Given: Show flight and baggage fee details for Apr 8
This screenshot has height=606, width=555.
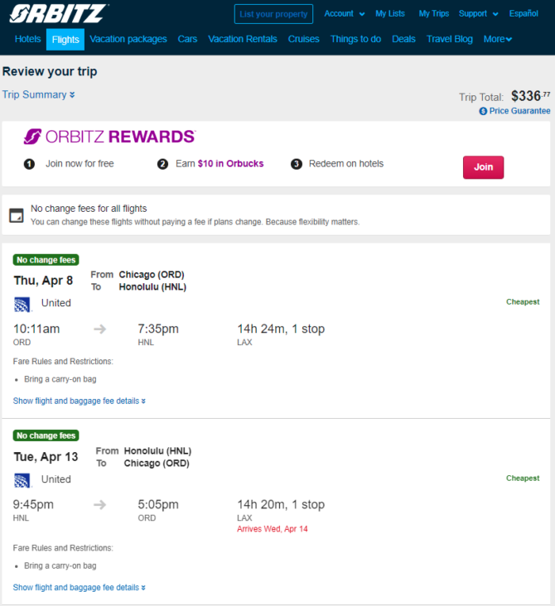Looking at the screenshot, I should pos(80,401).
